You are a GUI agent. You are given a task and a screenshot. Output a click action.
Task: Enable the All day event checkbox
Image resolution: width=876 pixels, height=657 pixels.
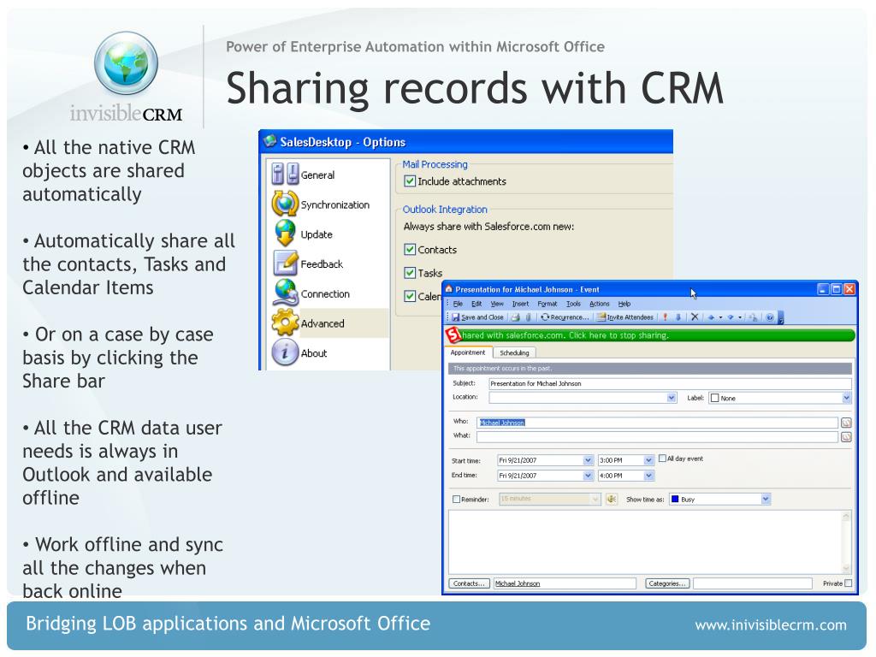pyautogui.click(x=663, y=459)
